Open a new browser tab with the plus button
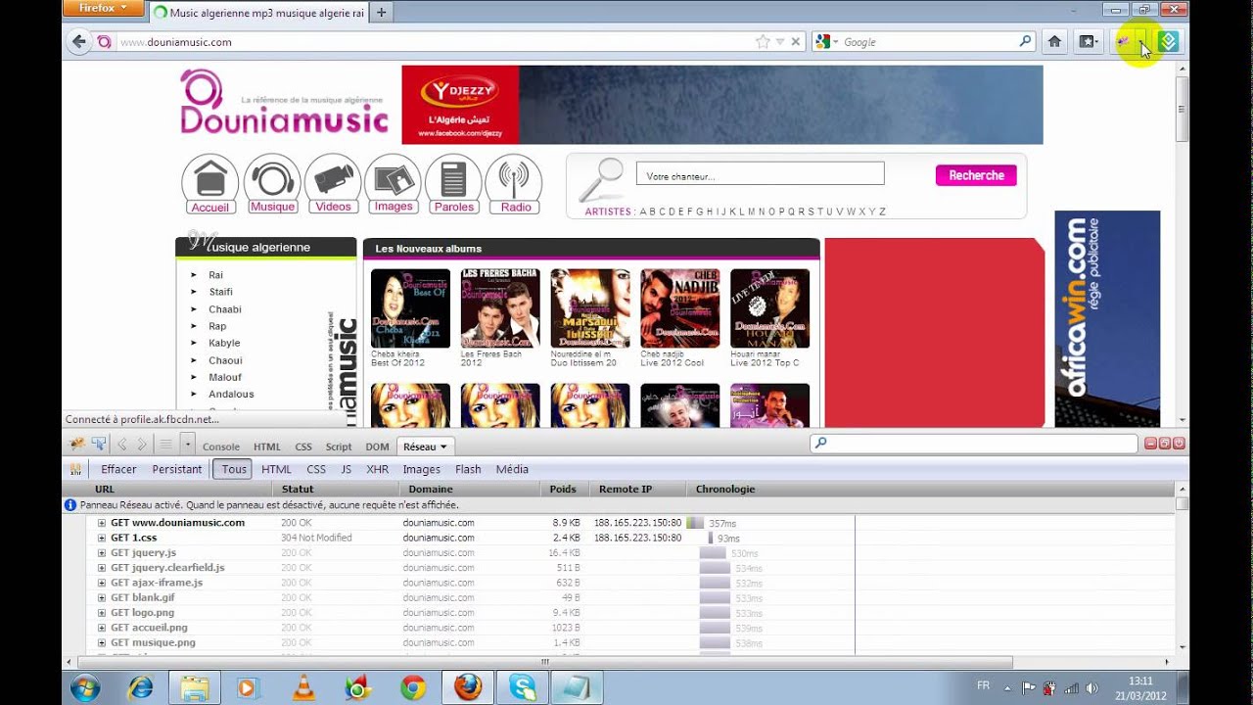Screen dimensions: 1253x705 point(381,13)
